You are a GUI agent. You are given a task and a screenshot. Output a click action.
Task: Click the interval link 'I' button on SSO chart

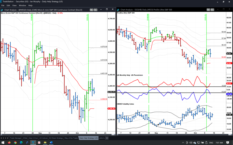point(212,10)
